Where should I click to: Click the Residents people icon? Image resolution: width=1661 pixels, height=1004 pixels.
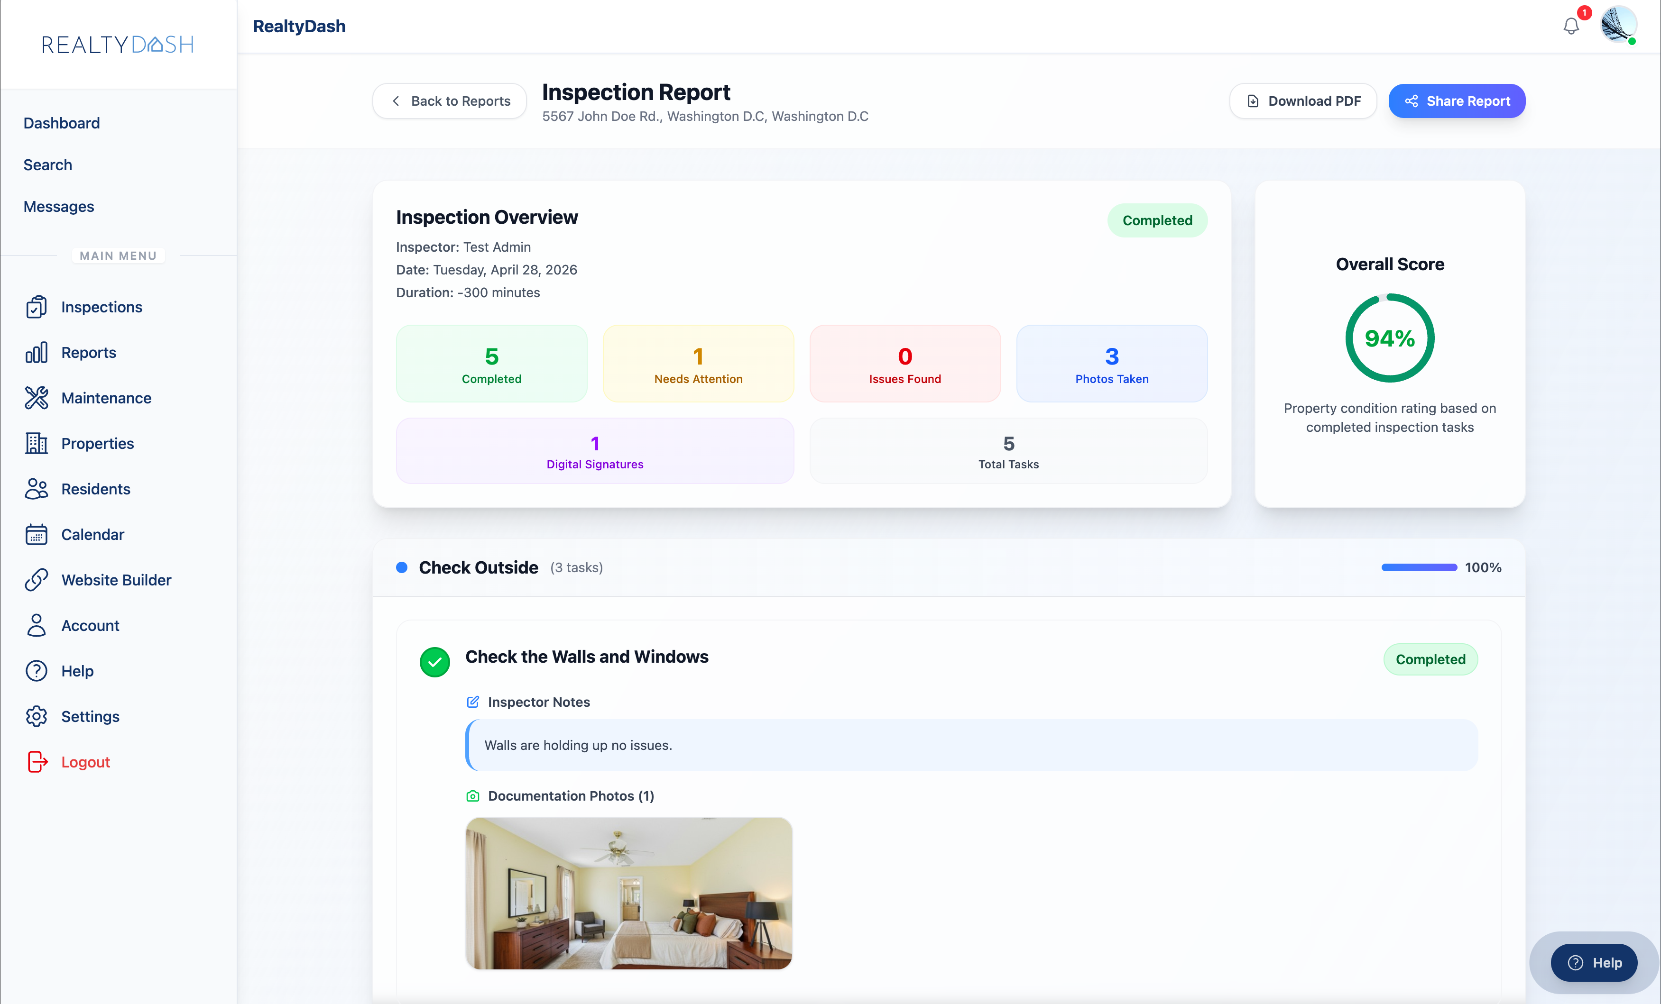(x=37, y=489)
